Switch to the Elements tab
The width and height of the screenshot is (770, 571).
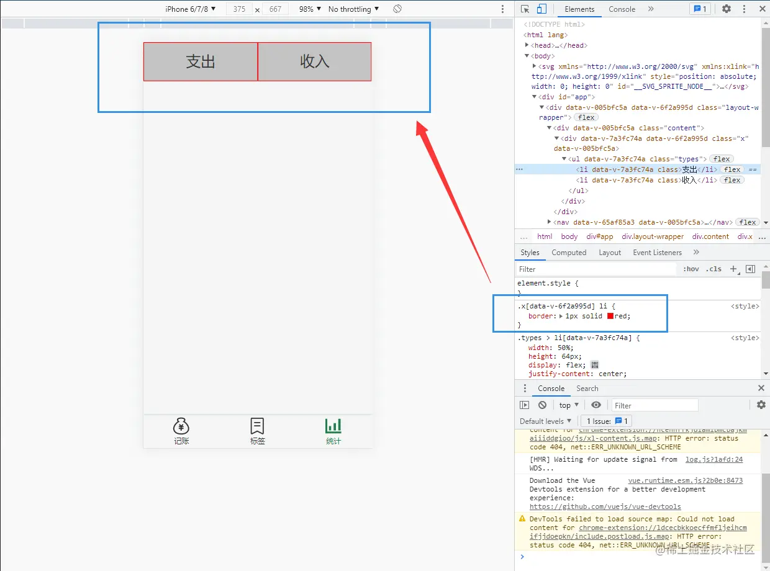(x=579, y=9)
